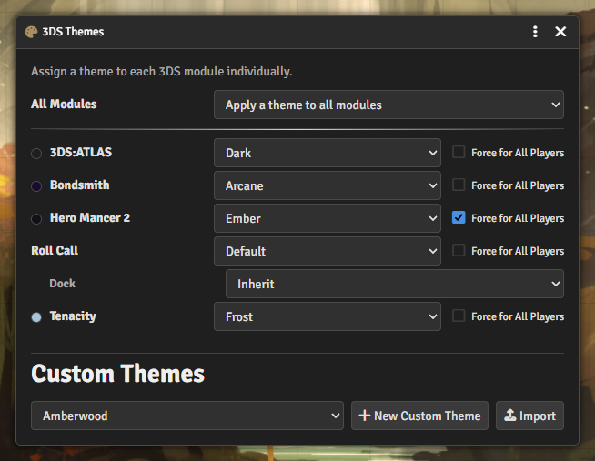Close the 3DS Themes window
595x461 pixels.
(x=560, y=32)
